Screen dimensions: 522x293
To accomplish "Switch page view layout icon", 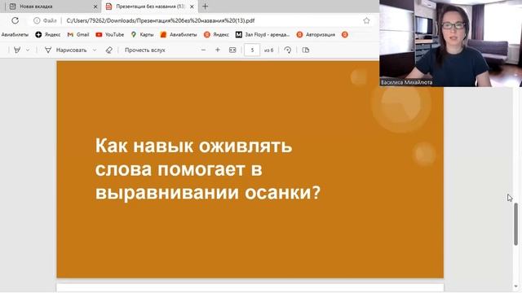I will tap(306, 50).
